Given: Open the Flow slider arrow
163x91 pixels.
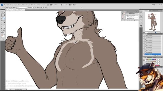Looking at the screenshot, I should 44,8.
